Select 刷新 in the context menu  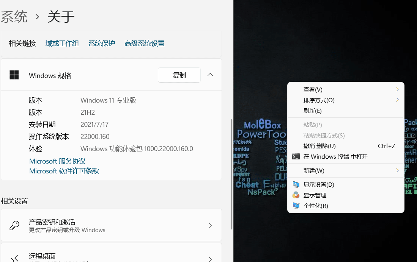coord(312,111)
